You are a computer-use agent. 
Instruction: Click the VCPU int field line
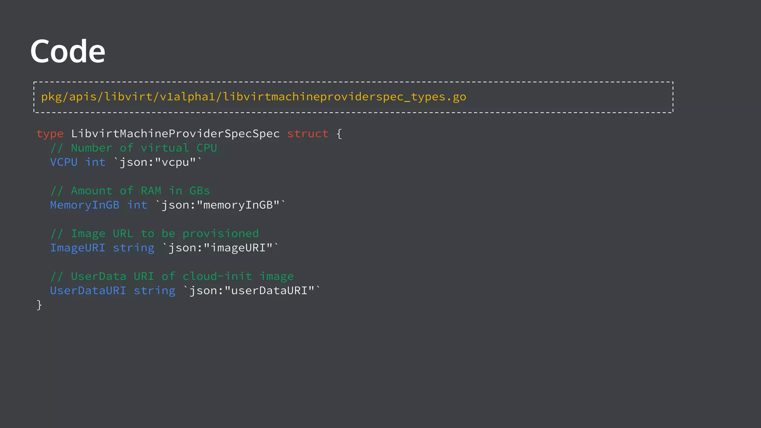click(126, 162)
